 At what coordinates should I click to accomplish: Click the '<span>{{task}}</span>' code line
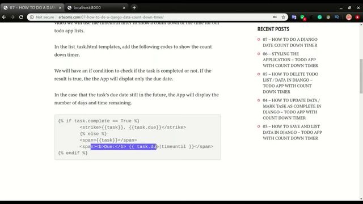(x=108, y=140)
